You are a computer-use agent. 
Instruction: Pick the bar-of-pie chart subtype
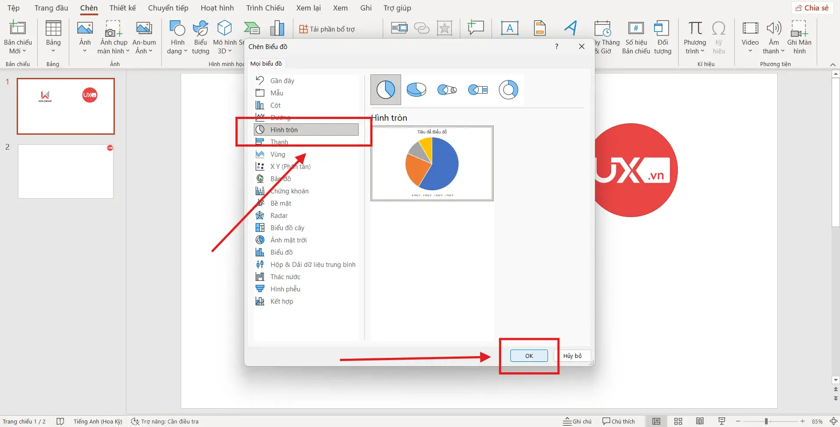pos(477,90)
